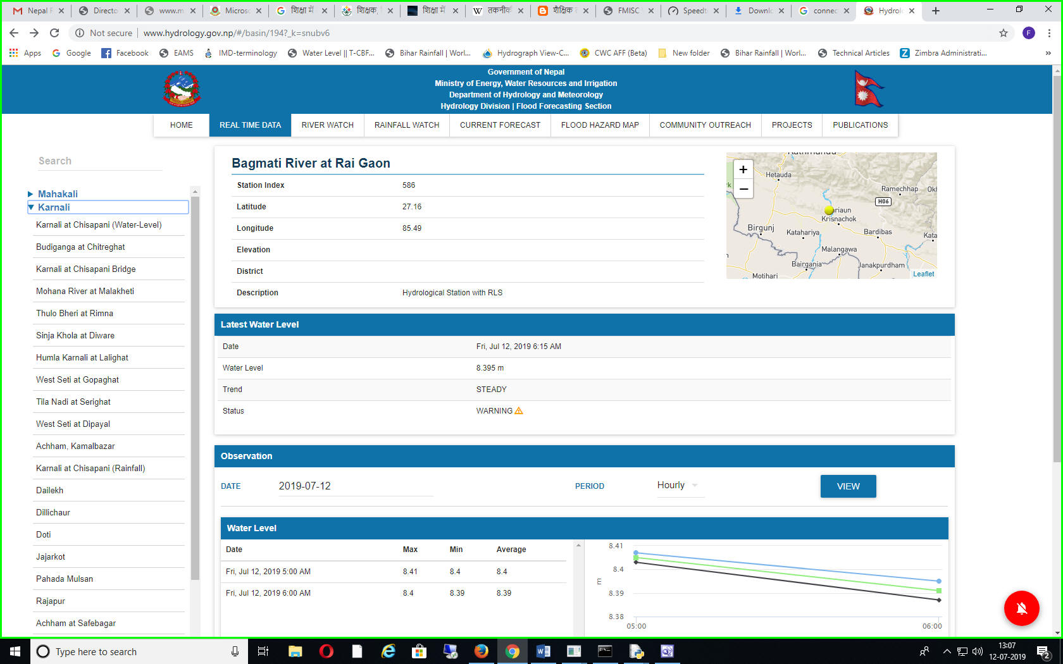Click the Nepal government emblem logo
The width and height of the screenshot is (1063, 664).
182,89
